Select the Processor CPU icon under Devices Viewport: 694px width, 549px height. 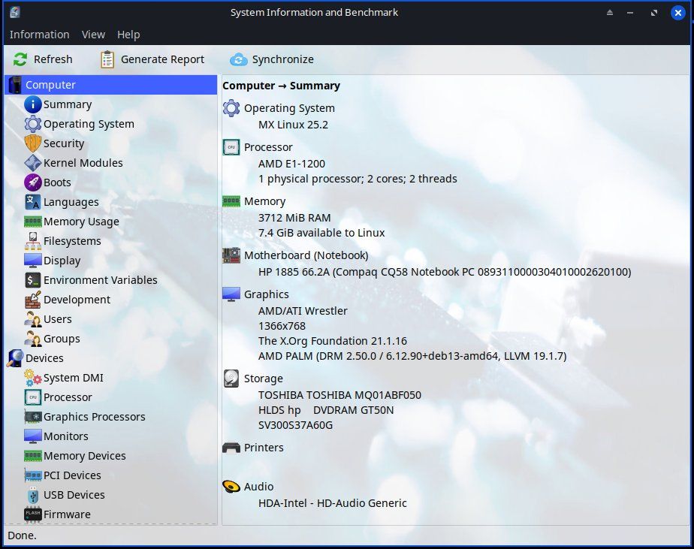[x=33, y=397]
